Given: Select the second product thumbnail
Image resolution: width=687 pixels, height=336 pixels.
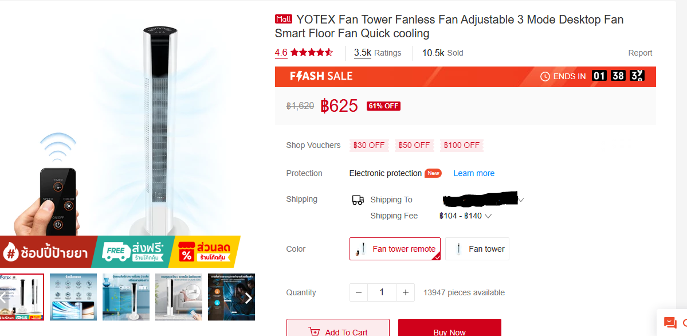Looking at the screenshot, I should [73, 297].
